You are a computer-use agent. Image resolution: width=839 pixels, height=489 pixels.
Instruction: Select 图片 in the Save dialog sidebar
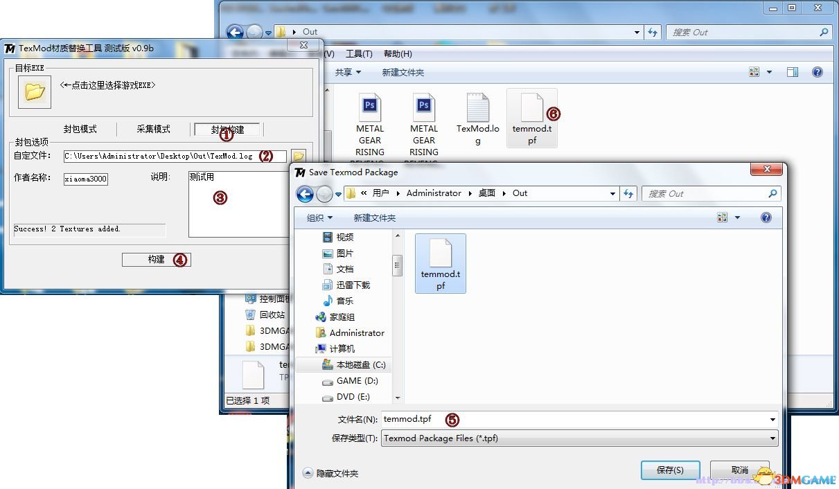tap(338, 253)
